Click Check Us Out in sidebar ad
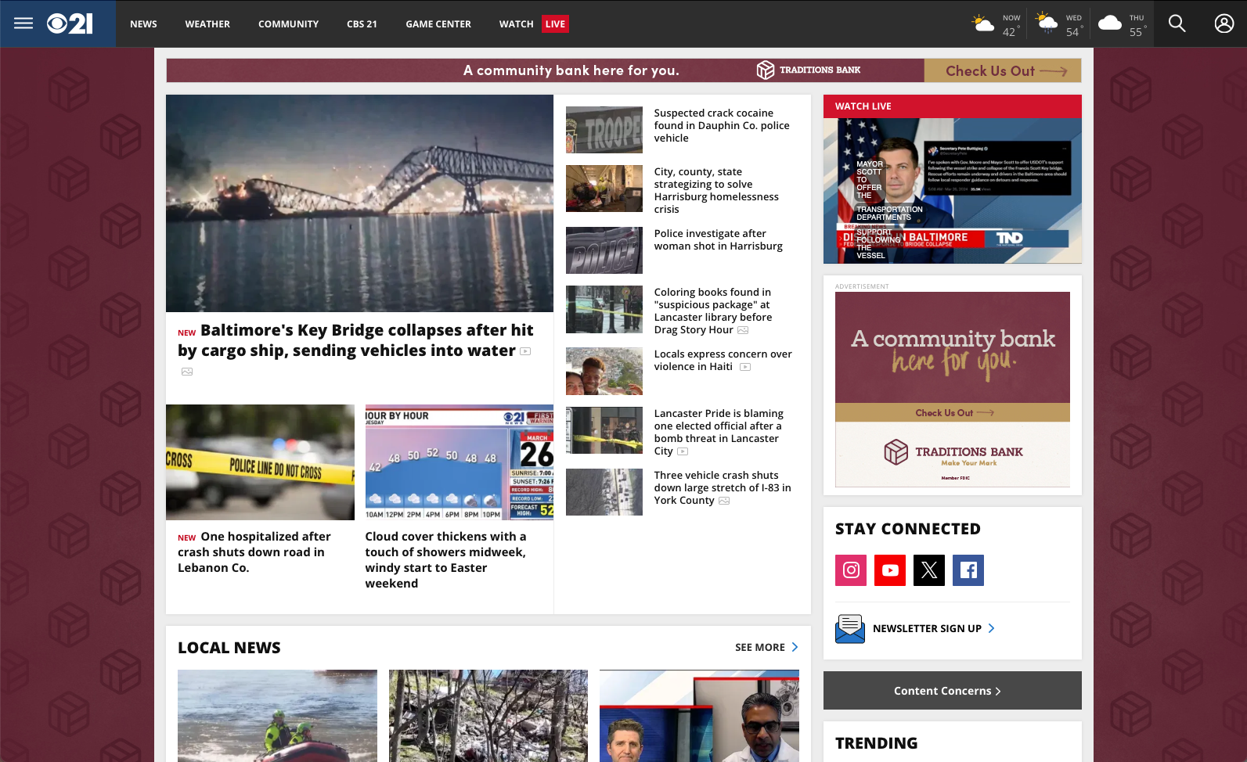Image resolution: width=1247 pixels, height=762 pixels. click(953, 412)
